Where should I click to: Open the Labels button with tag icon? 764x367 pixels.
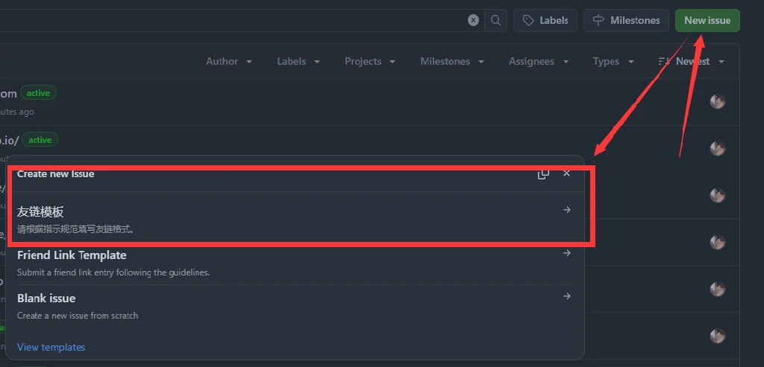click(545, 20)
